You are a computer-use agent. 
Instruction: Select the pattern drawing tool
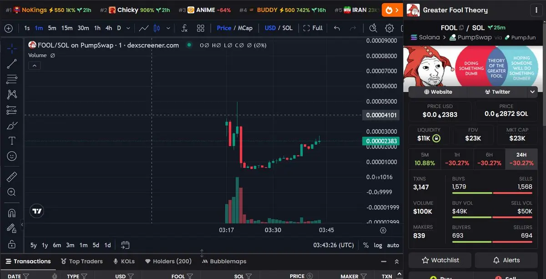[12, 95]
